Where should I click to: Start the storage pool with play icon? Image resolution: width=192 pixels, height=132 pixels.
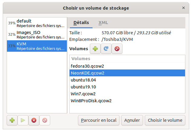click(23, 120)
